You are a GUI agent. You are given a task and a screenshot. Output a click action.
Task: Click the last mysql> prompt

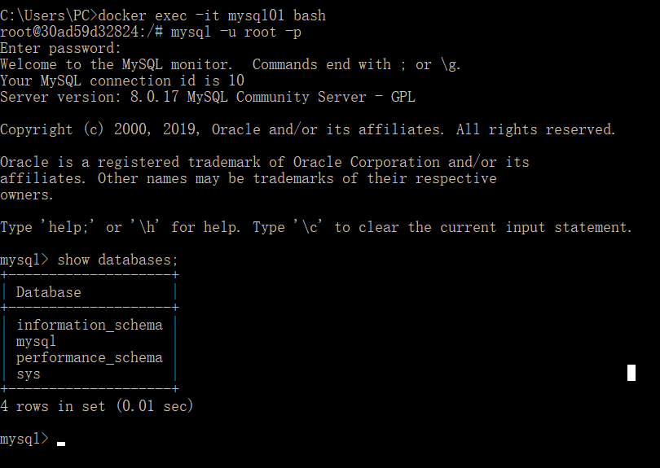[24, 439]
